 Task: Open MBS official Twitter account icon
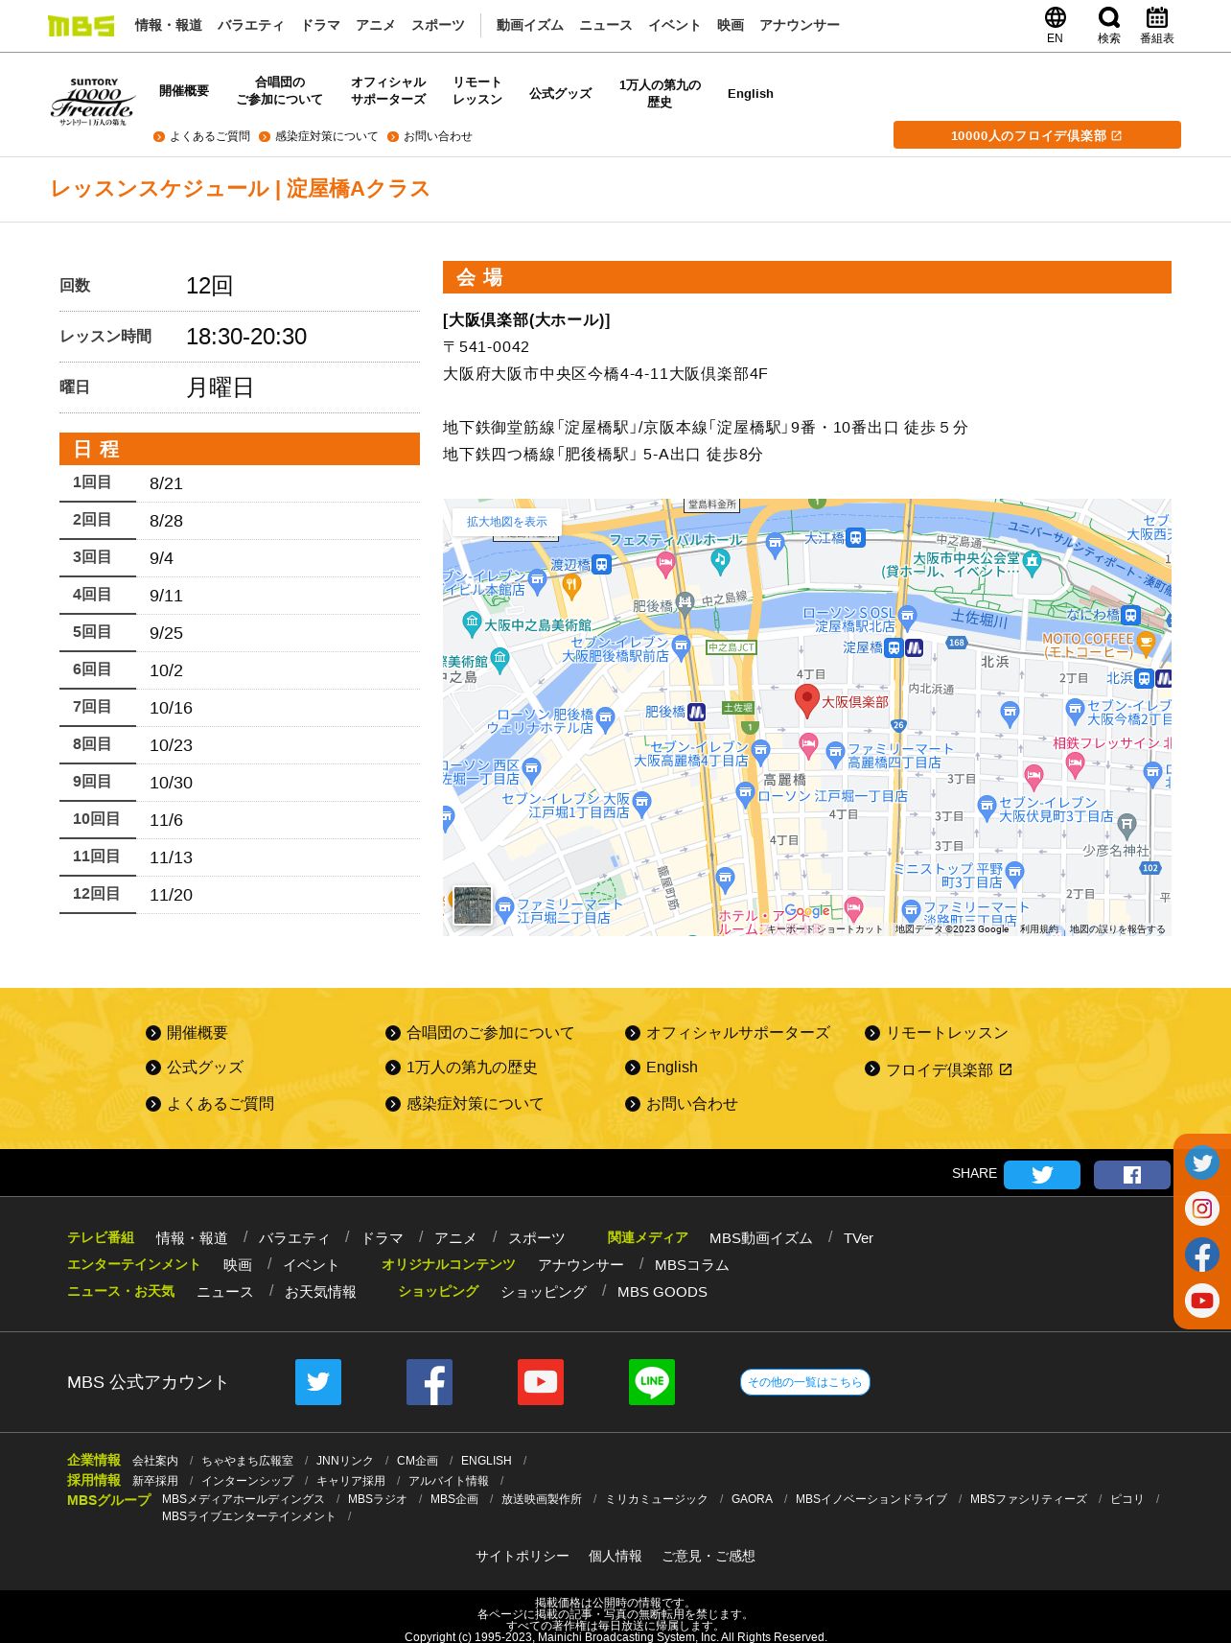[318, 1382]
